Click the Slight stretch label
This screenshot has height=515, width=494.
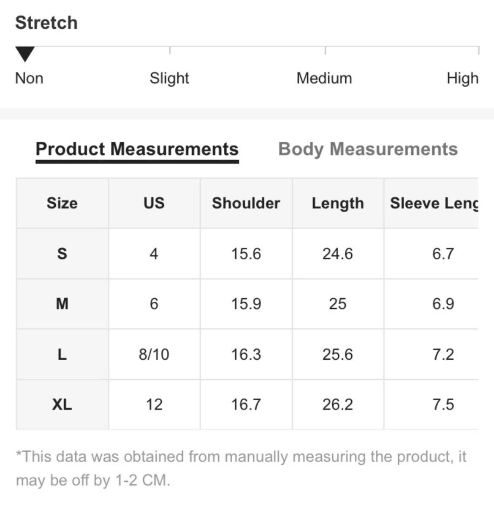(x=169, y=78)
